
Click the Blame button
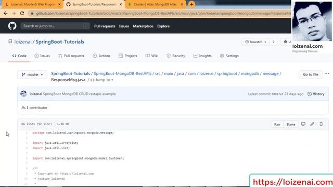(290, 124)
